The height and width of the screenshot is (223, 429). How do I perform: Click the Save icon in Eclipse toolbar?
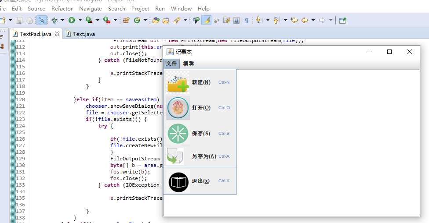pos(19,20)
